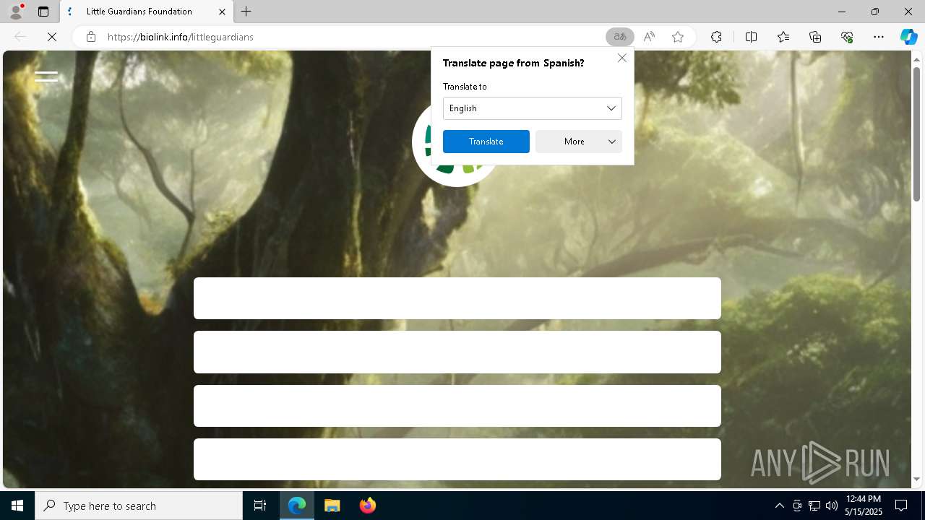This screenshot has width=925, height=520.
Task: Open Microsoft Edge from taskbar
Action: click(297, 506)
